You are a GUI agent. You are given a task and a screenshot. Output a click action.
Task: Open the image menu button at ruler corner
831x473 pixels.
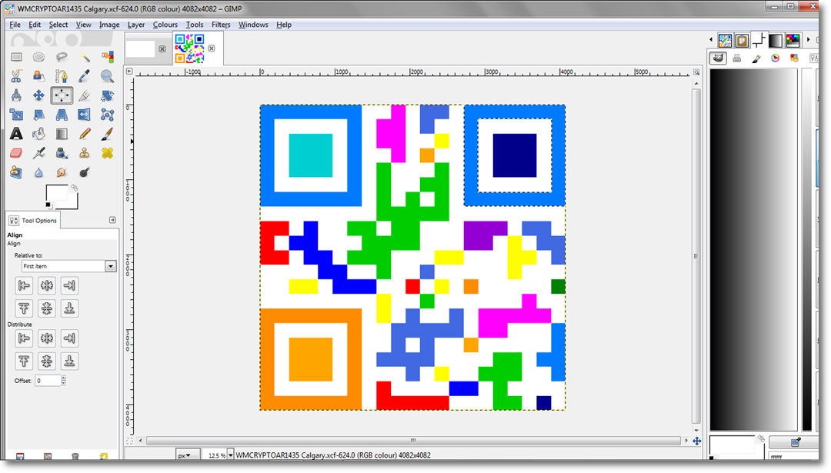(129, 71)
